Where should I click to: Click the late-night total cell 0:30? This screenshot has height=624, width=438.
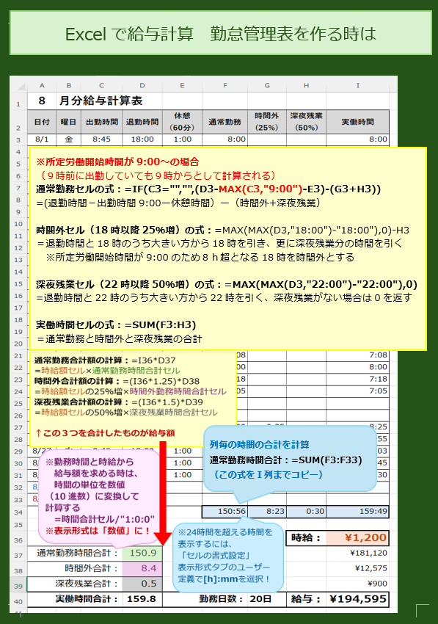(x=307, y=512)
